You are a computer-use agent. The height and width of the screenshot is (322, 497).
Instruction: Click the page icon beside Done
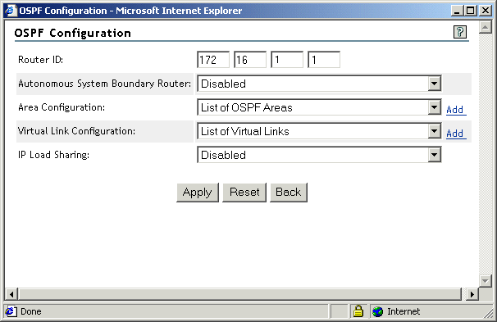pyautogui.click(x=11, y=311)
